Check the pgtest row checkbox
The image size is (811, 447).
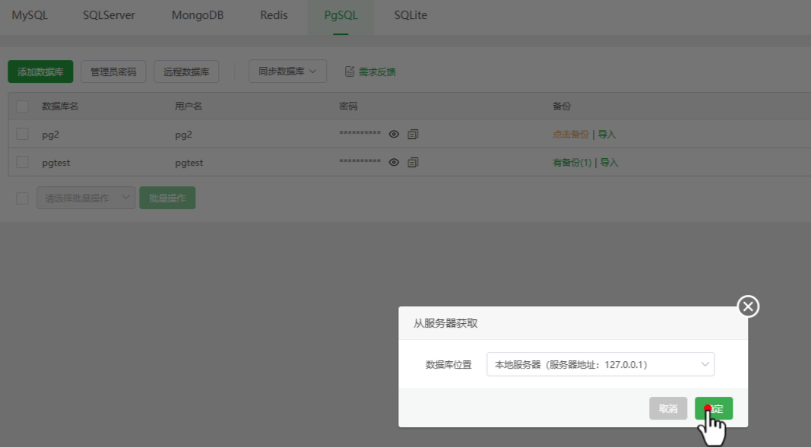[22, 162]
